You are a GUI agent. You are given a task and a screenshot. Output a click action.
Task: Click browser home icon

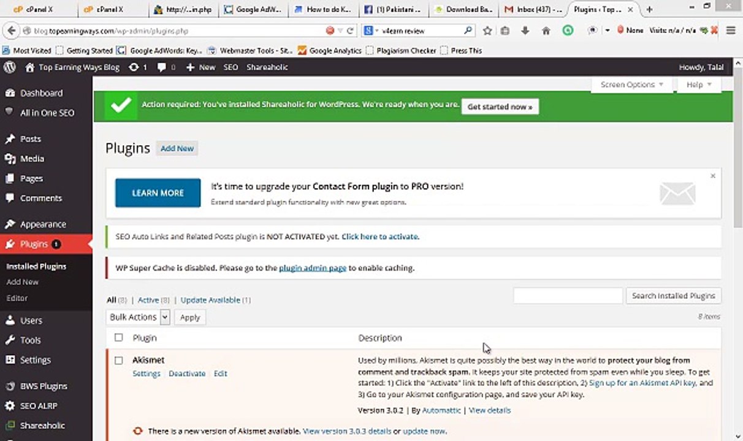point(546,31)
